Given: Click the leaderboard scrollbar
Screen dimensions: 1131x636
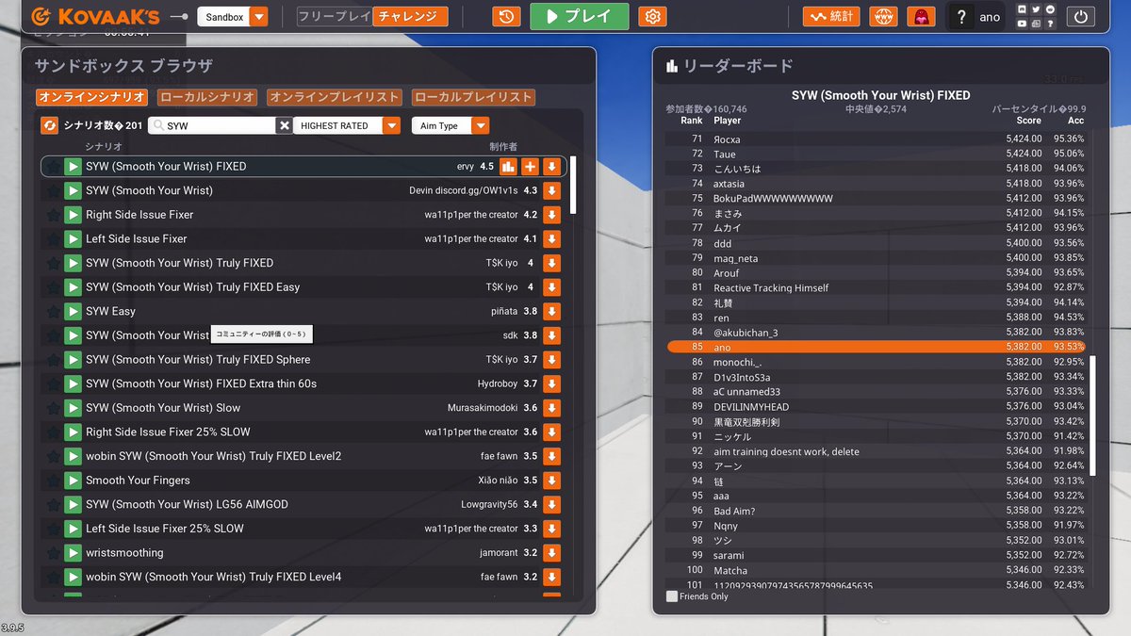Looking at the screenshot, I should point(1092,415).
